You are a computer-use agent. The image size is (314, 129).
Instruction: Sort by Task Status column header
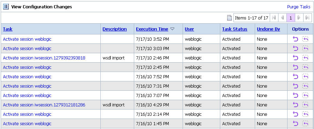[x=235, y=29]
